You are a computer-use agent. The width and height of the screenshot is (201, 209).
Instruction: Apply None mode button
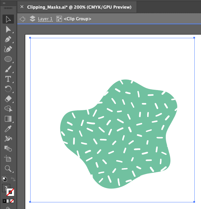click(12, 201)
